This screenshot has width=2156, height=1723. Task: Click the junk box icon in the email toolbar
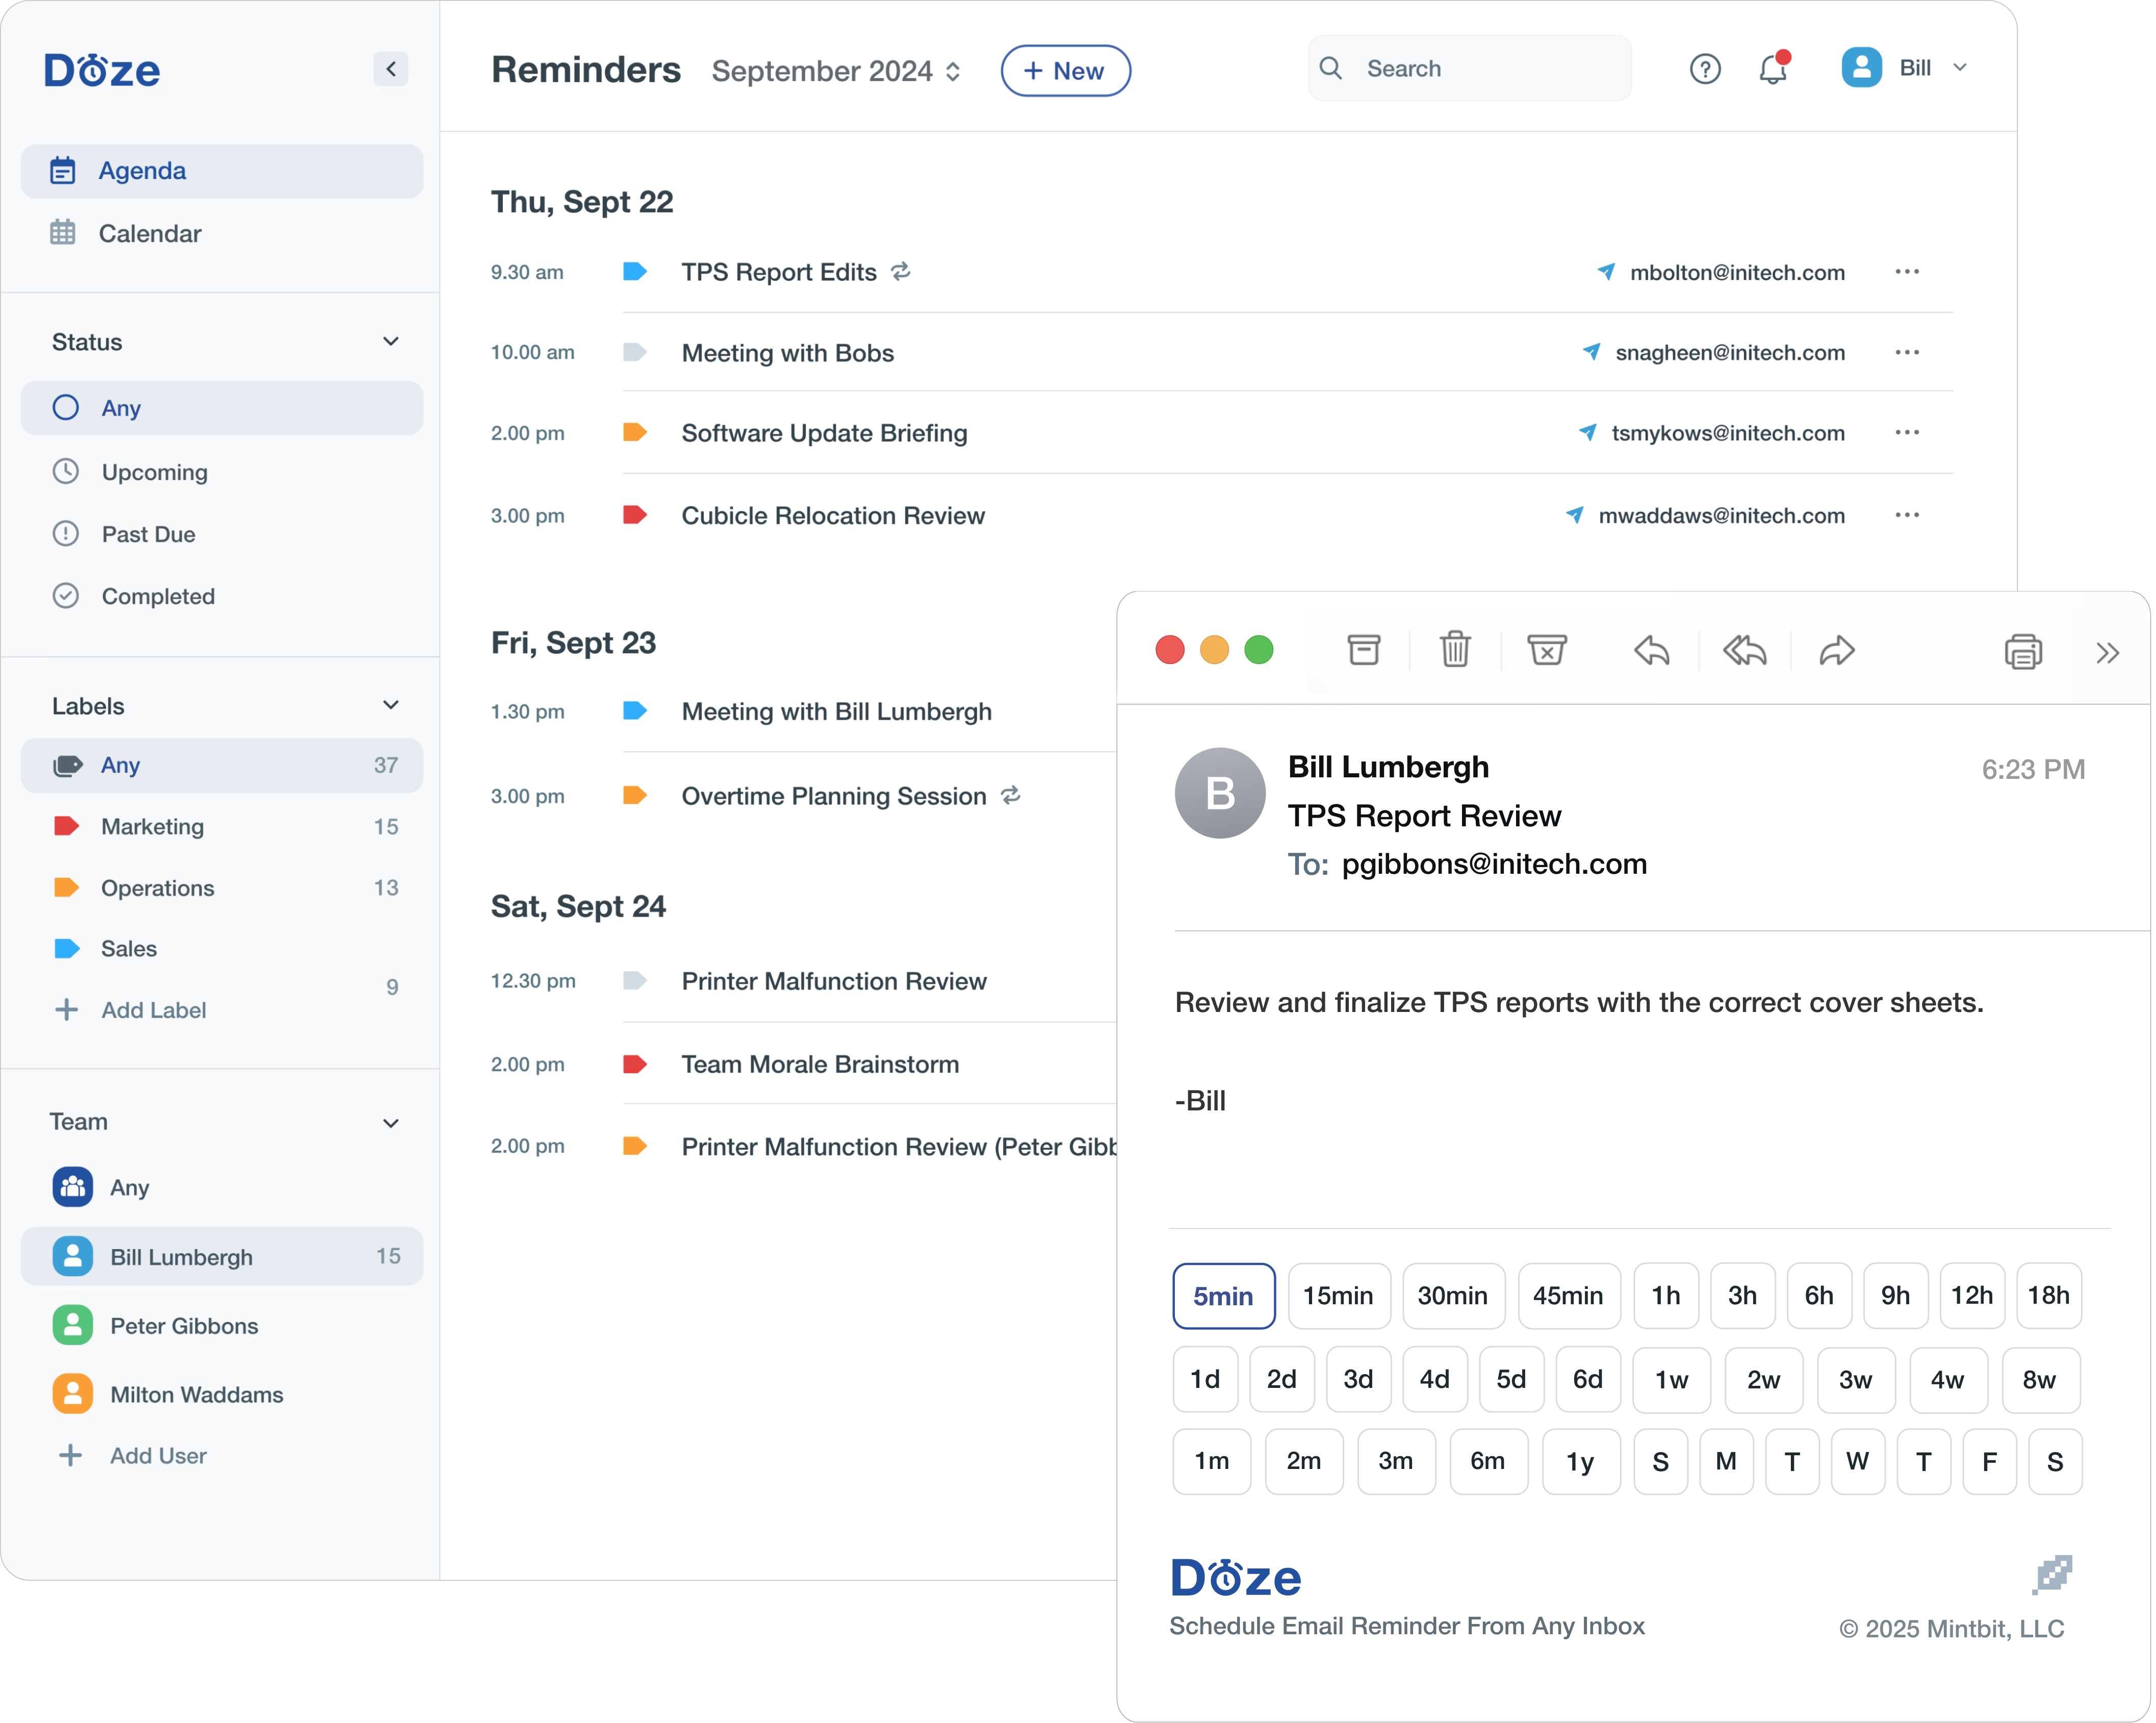1546,651
